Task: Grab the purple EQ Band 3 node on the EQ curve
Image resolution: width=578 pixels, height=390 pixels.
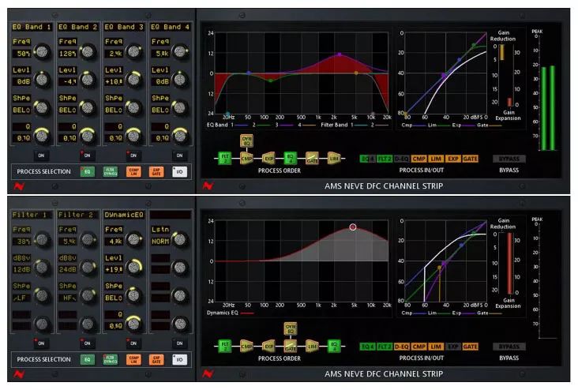Action: [339, 54]
